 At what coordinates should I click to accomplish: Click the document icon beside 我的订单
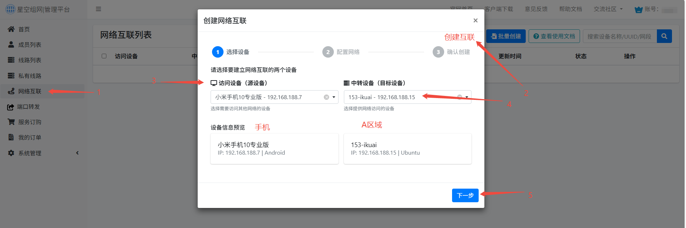(x=11, y=137)
